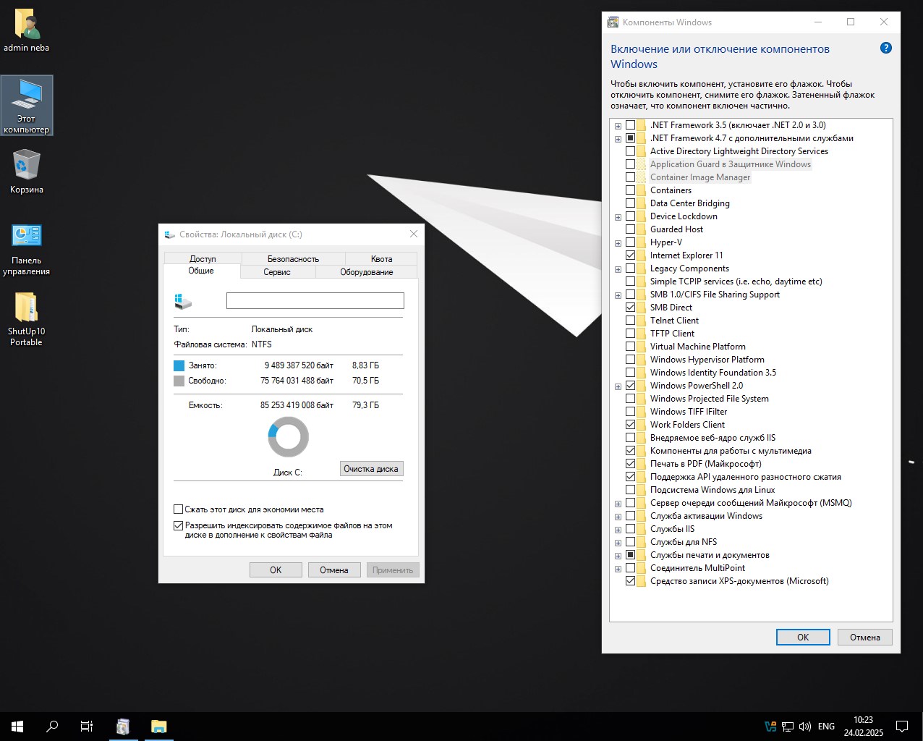
Task: Open the notification center icon
Action: 902,727
